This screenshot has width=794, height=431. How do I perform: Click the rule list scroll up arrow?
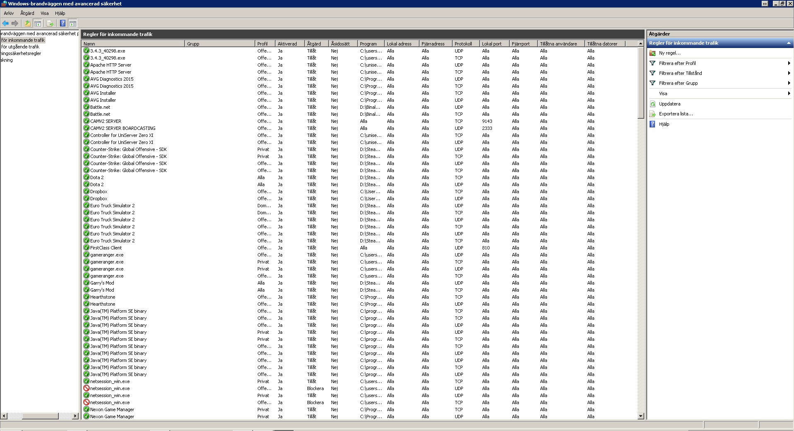(641, 43)
